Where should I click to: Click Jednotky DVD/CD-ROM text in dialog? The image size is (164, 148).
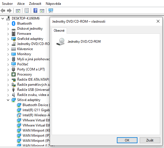pyautogui.click(x=84, y=42)
